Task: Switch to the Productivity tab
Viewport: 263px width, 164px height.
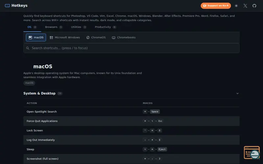Action: pyautogui.click(x=105, y=27)
